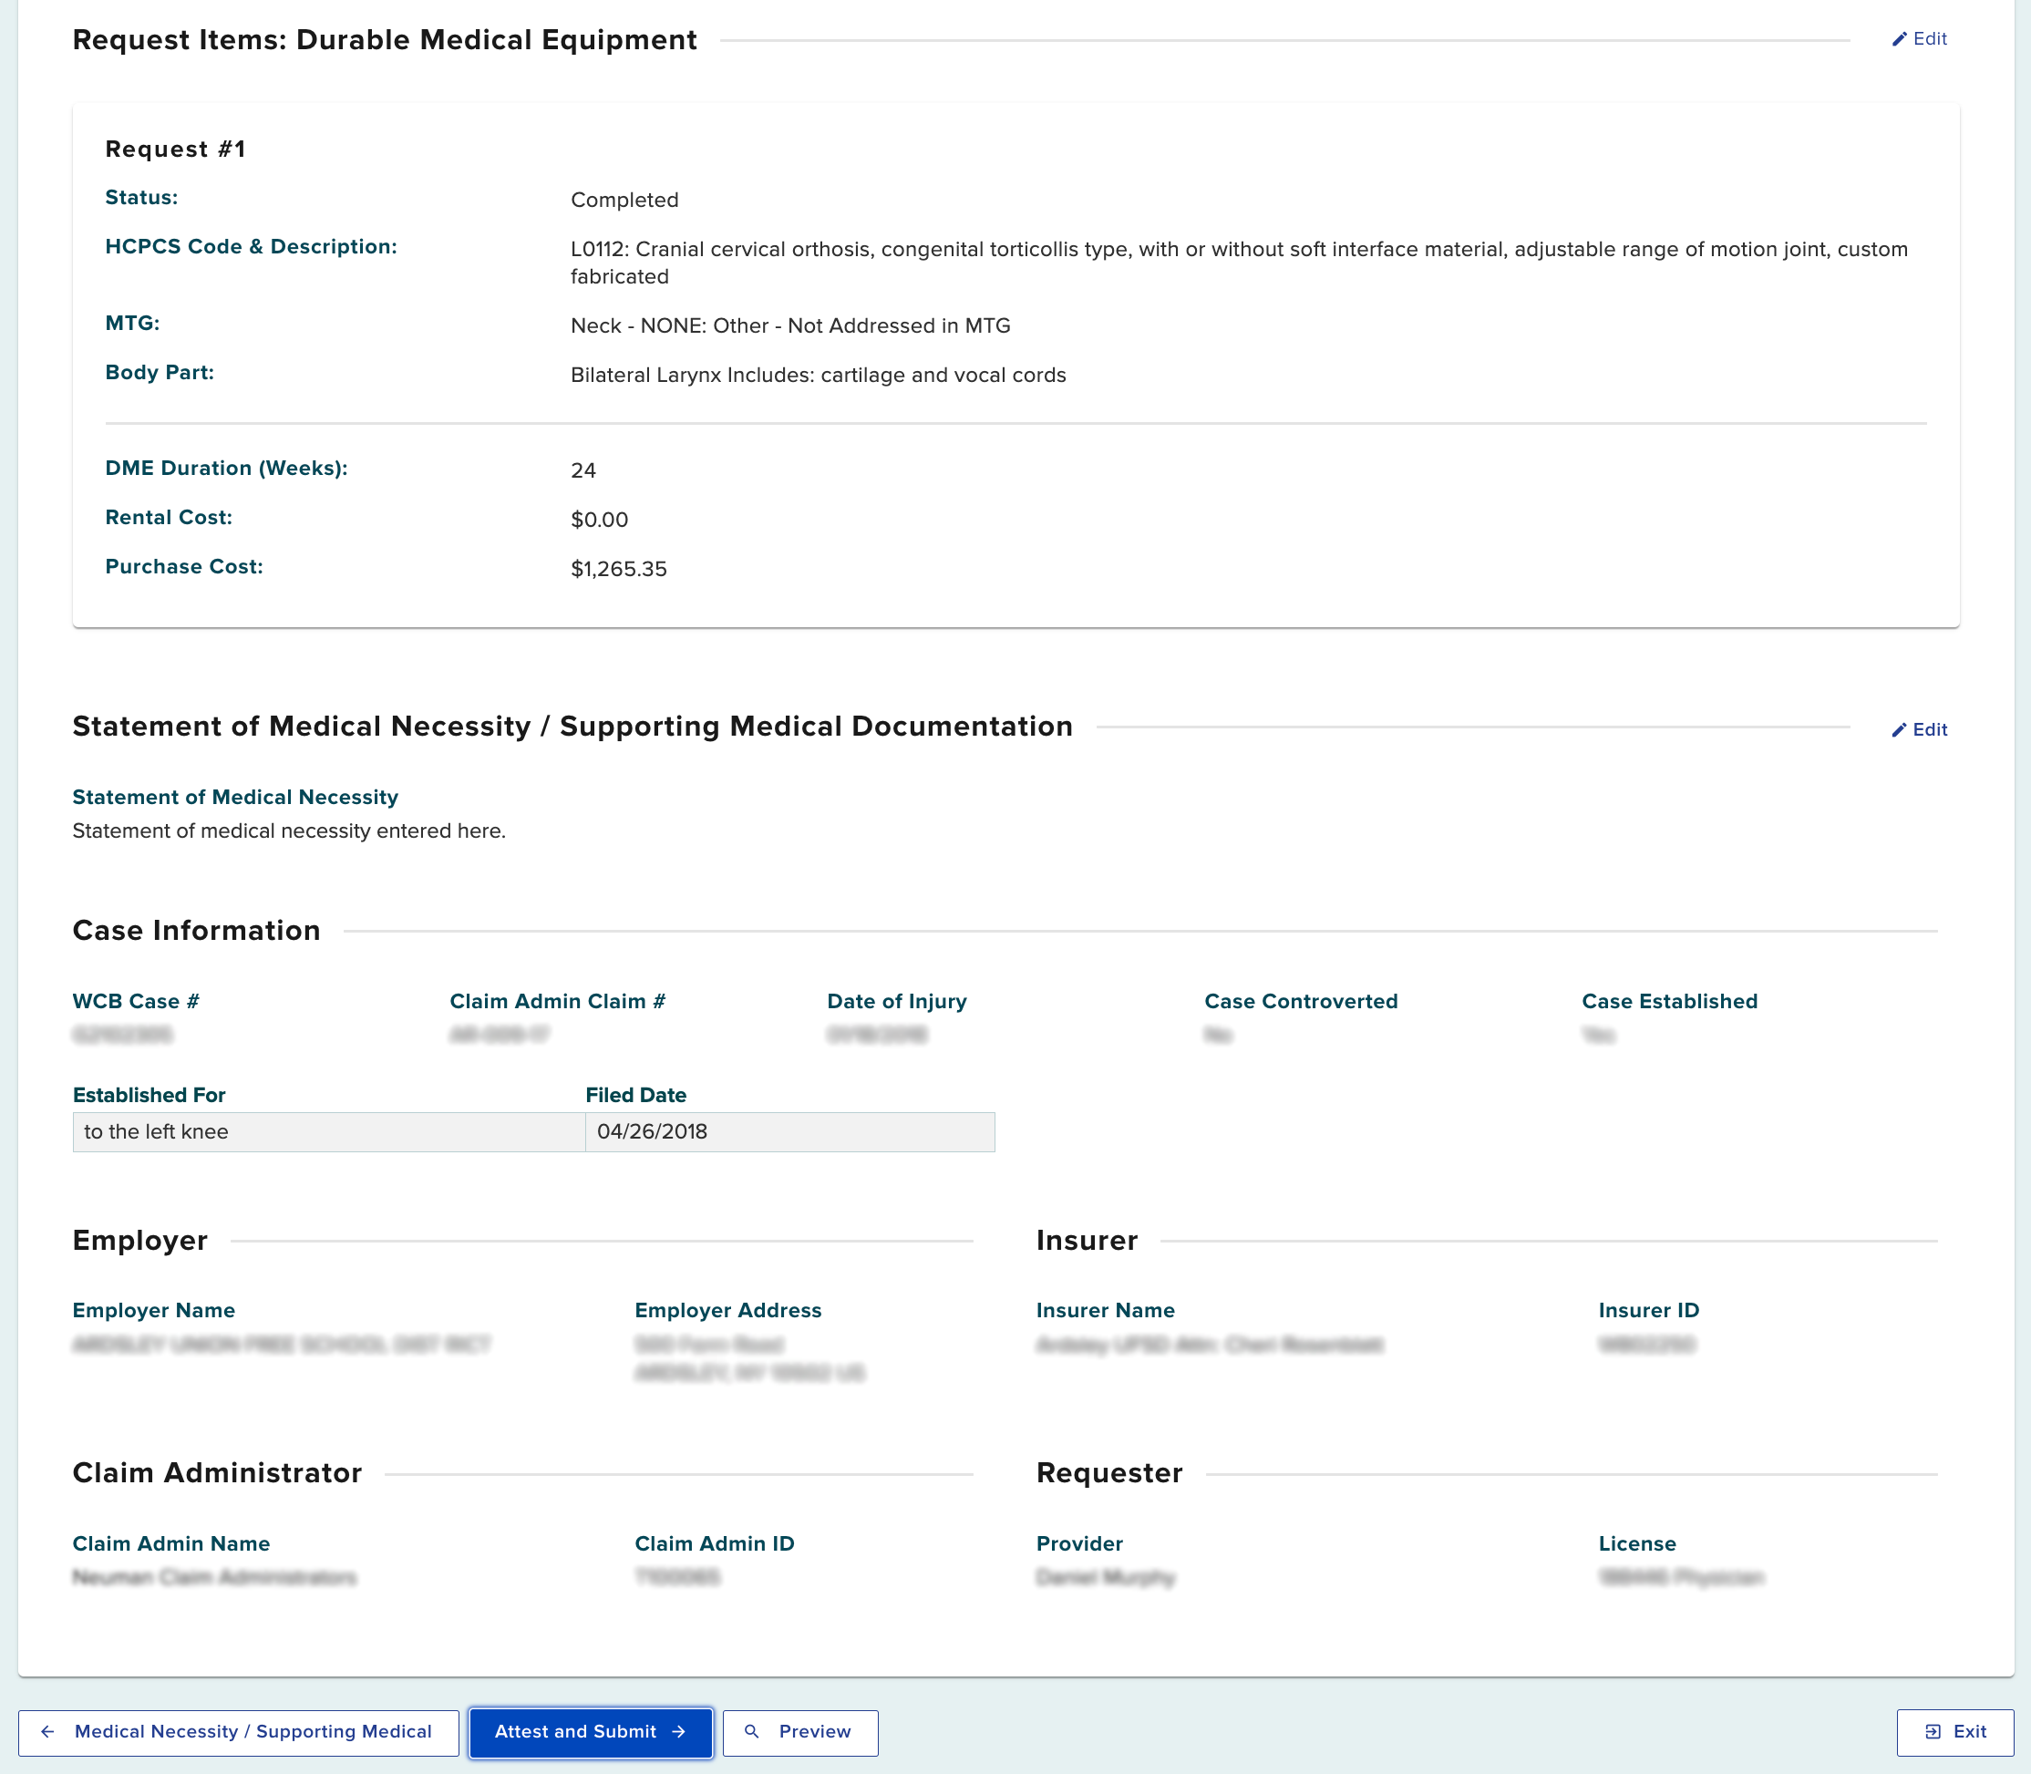This screenshot has width=2031, height=1774.
Task: Click pencil icon beside Request Items Edit
Action: (1899, 39)
